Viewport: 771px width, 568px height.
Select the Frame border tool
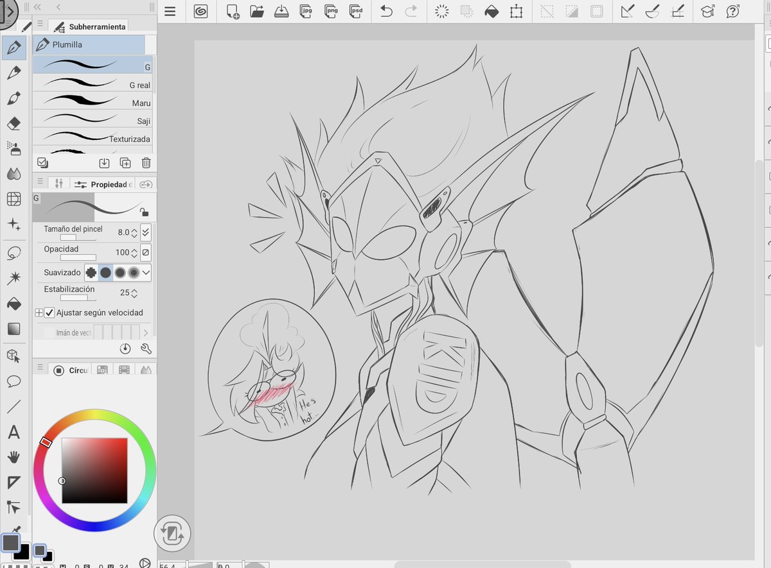[x=13, y=482]
